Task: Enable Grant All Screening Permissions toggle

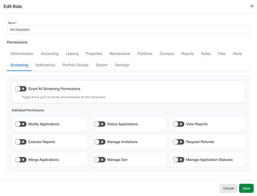Action: tap(21, 89)
